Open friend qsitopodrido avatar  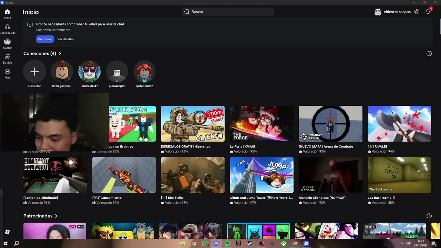[144, 72]
